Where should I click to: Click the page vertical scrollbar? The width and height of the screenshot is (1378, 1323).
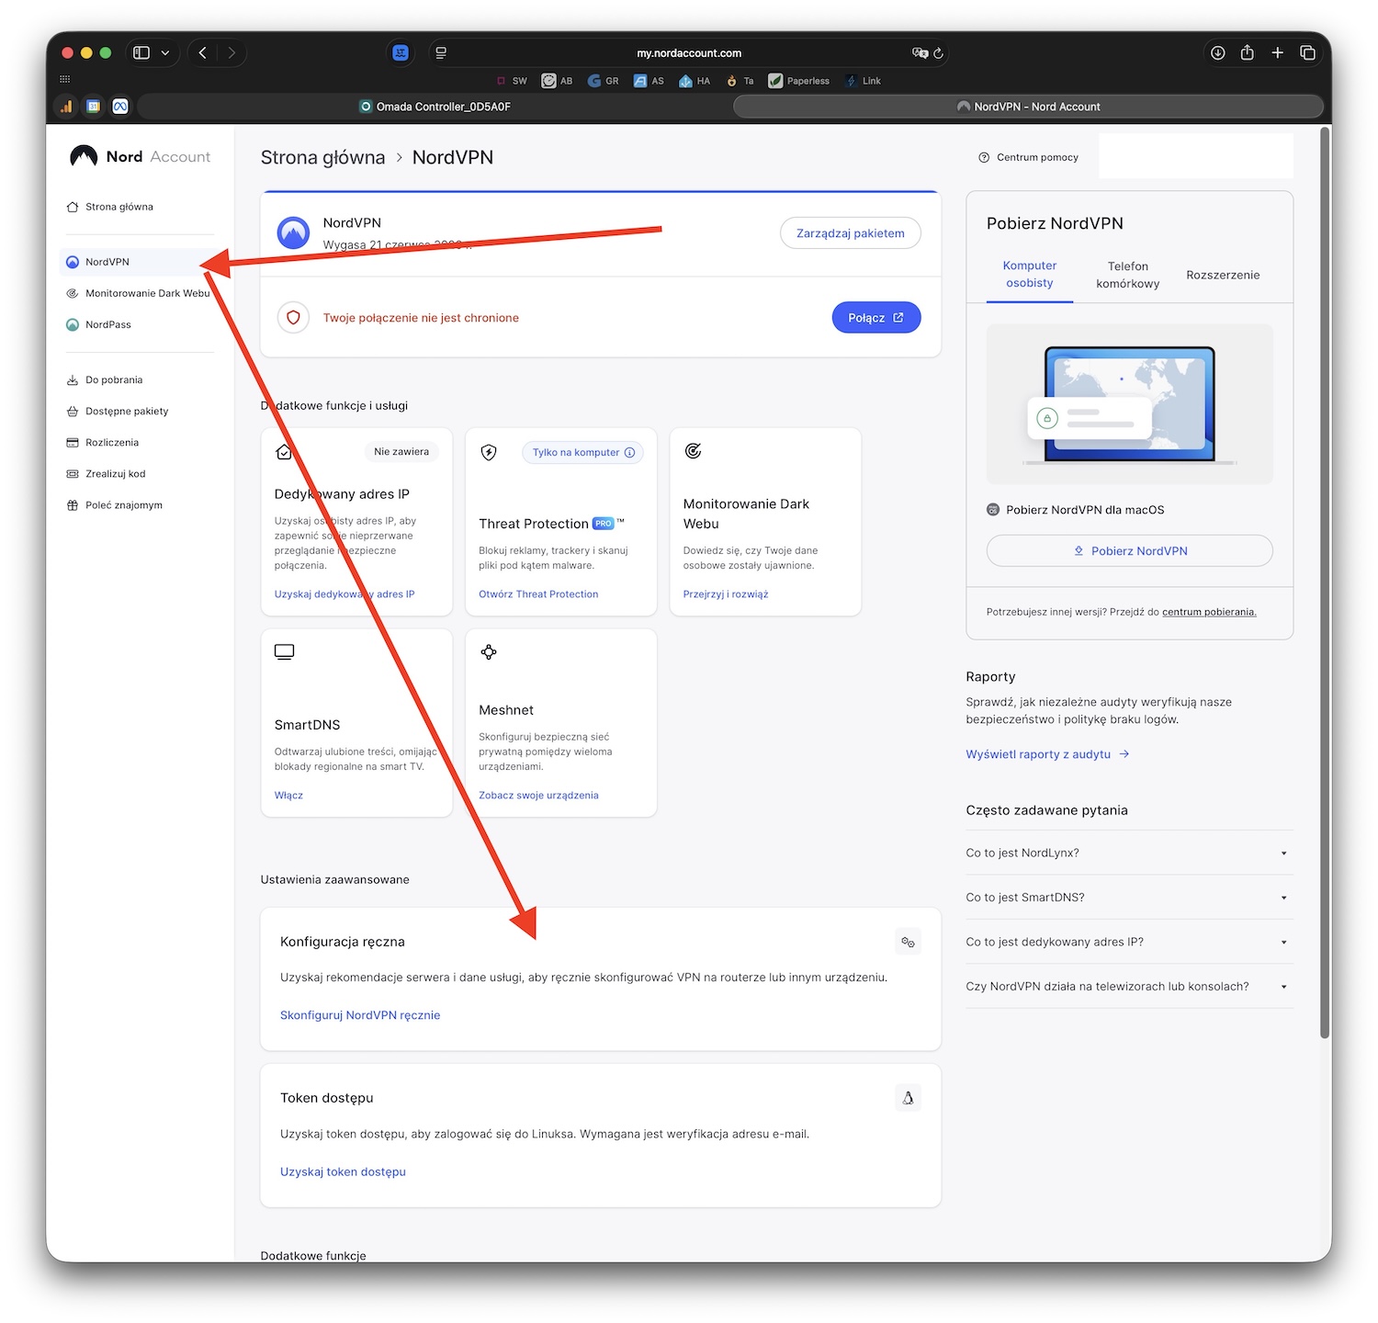coord(1325,588)
